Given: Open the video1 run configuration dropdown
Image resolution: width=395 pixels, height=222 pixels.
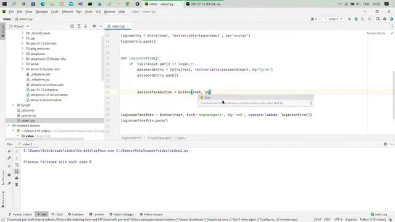Looking at the screenshot, I should (333, 19).
